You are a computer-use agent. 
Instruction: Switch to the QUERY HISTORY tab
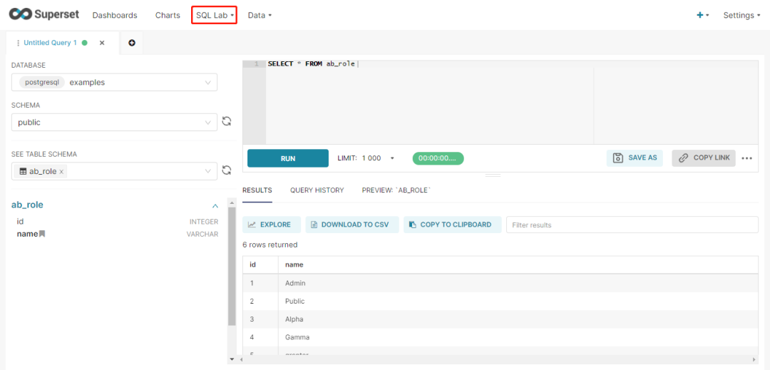pos(317,190)
